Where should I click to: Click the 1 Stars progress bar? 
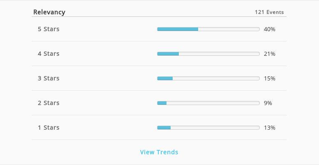[208, 128]
